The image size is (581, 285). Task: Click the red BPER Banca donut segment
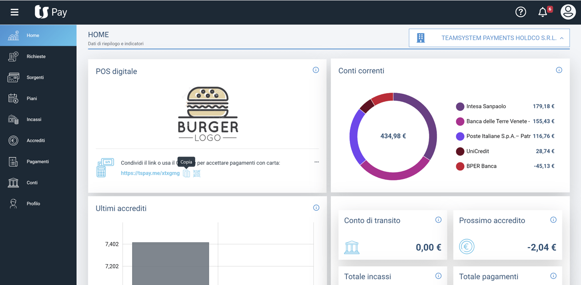[383, 98]
